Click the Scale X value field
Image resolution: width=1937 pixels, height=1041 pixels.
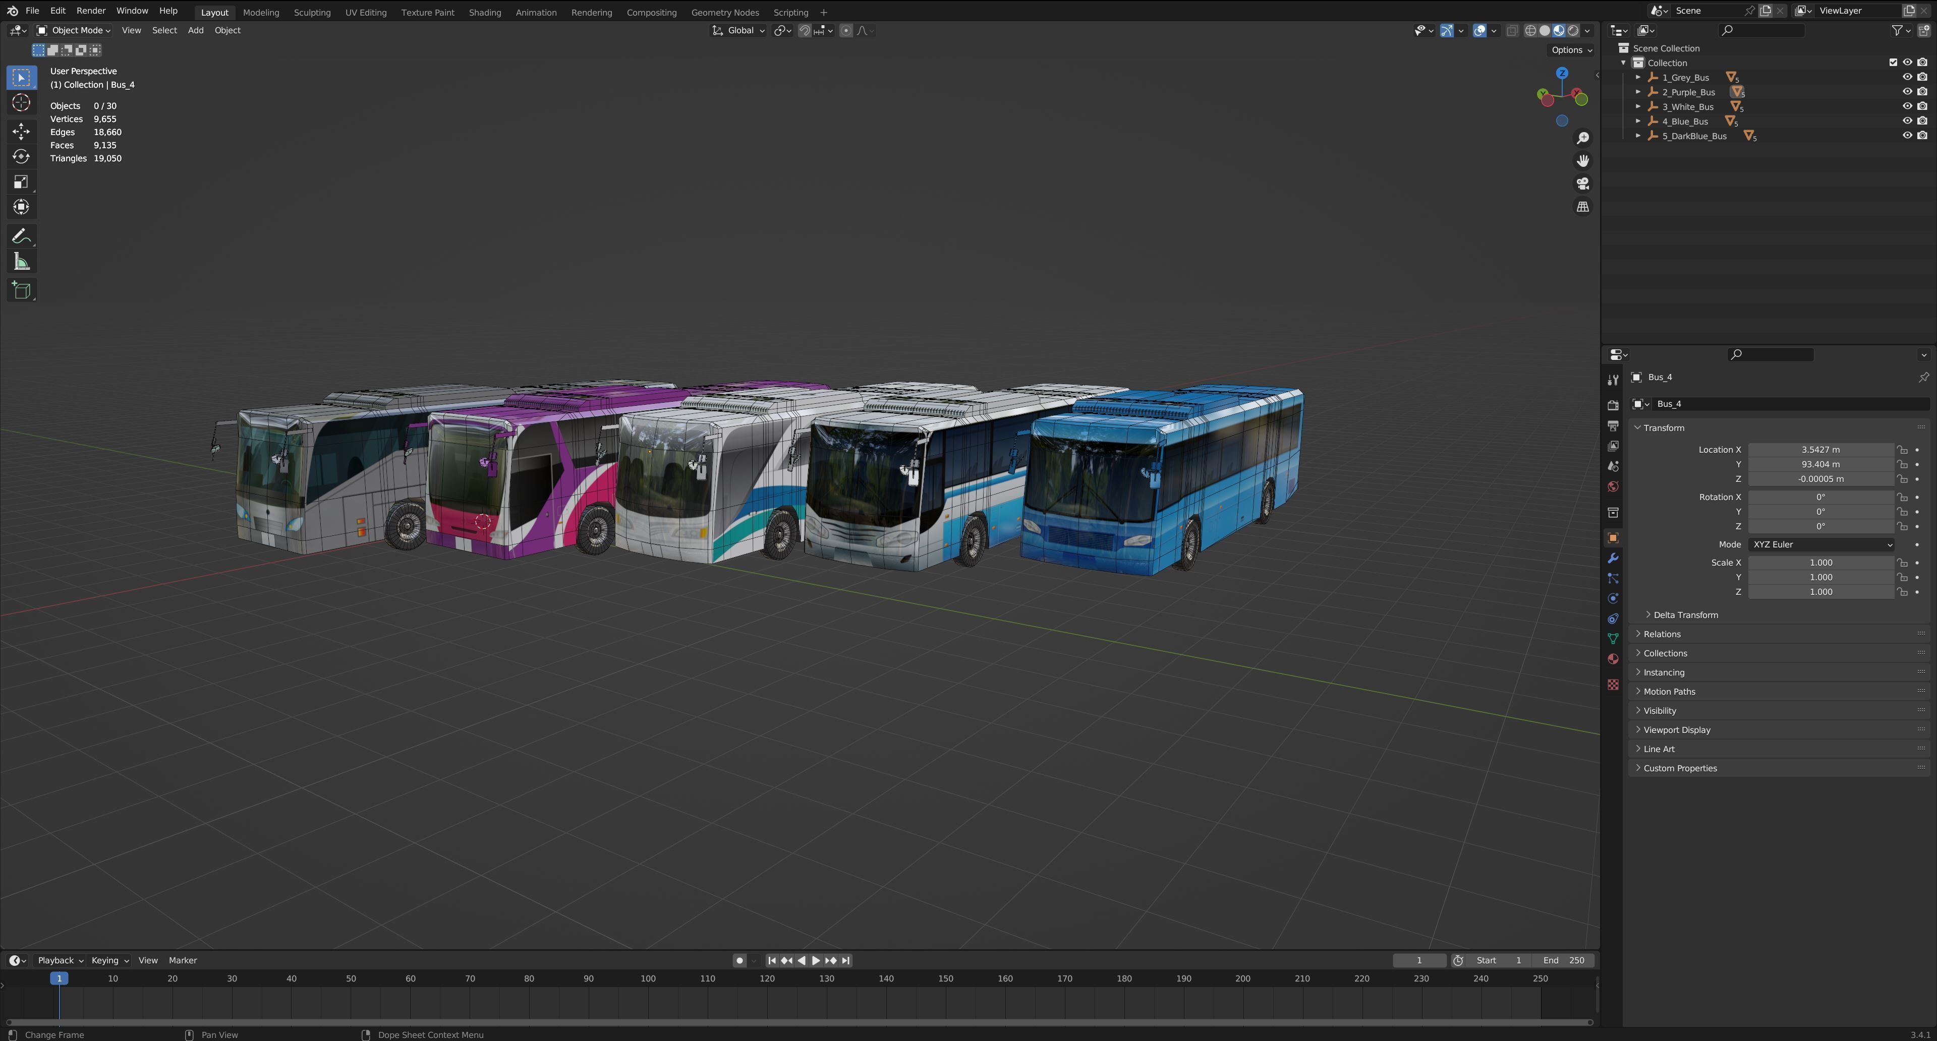click(1820, 563)
